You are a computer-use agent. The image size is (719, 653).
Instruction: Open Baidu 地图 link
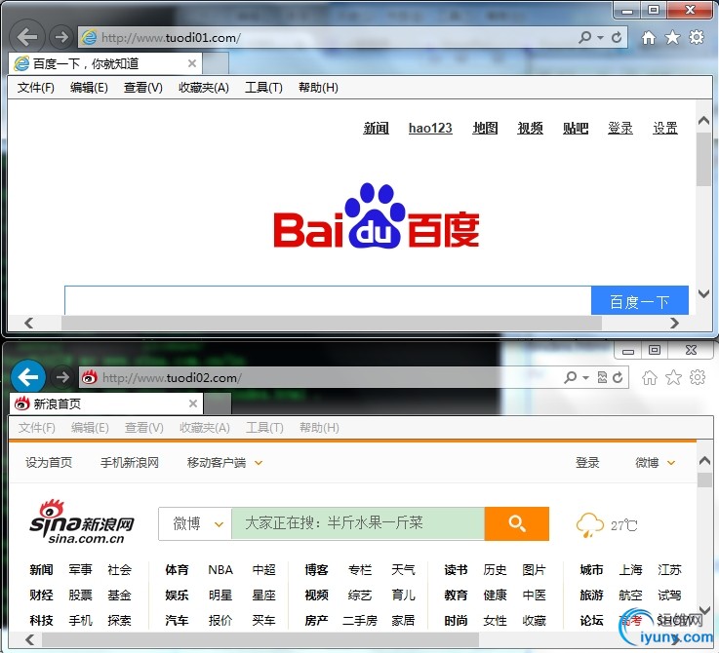[x=485, y=128]
